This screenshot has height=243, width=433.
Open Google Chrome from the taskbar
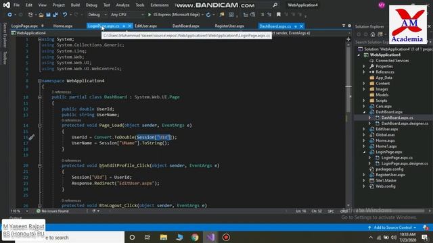[x=195, y=237]
